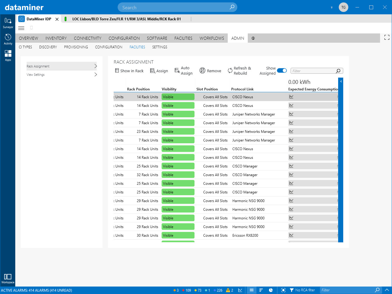Click the Auto Assign icon
Screen dimensions: 392x294
click(x=177, y=71)
